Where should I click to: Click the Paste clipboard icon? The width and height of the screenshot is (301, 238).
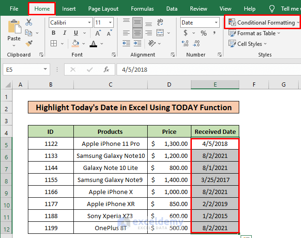click(x=14, y=27)
